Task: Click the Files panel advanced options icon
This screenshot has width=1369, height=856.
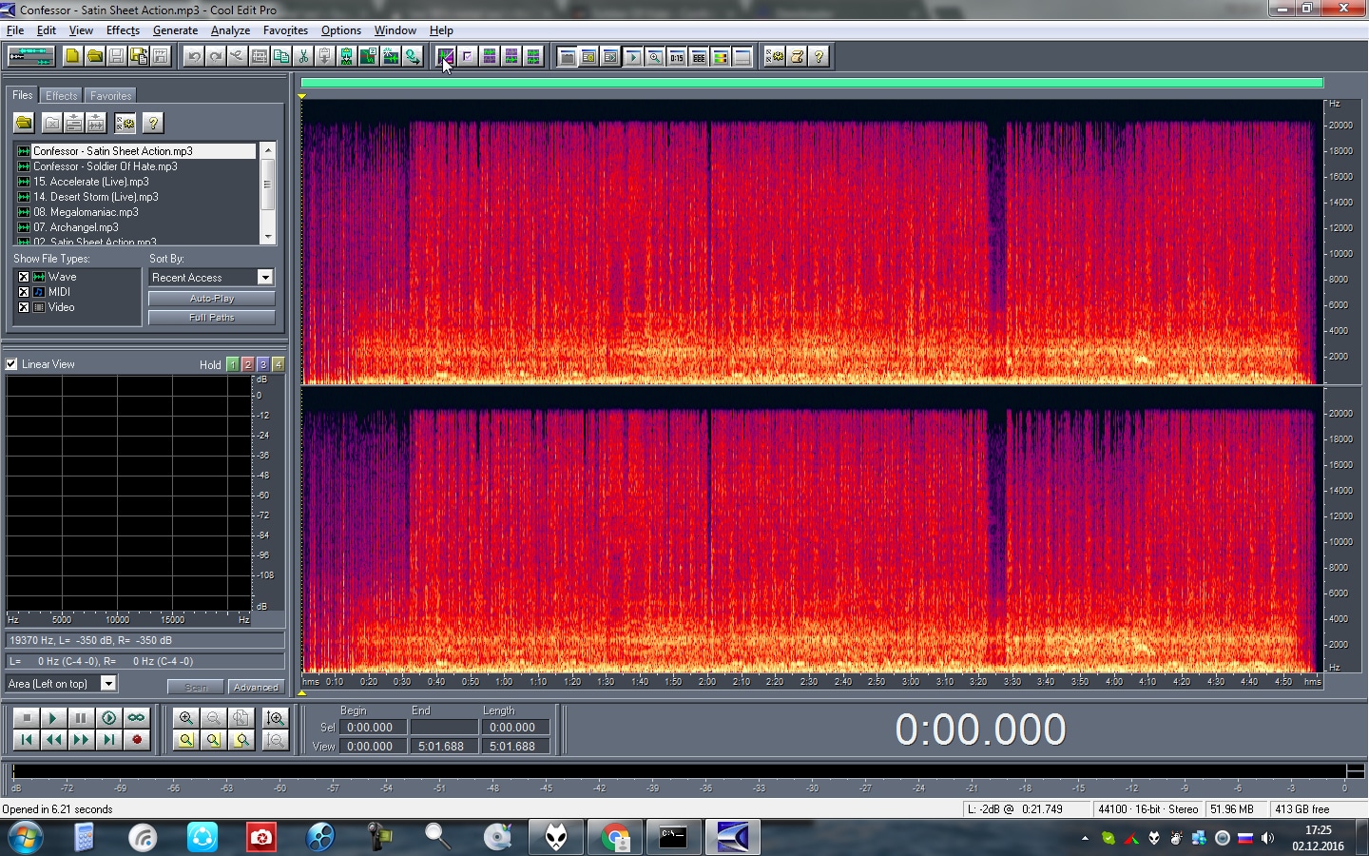Action: tap(125, 123)
